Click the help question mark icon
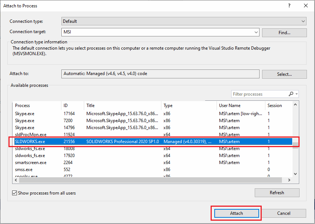Viewport: 315px width, 224px height. pos(289,6)
